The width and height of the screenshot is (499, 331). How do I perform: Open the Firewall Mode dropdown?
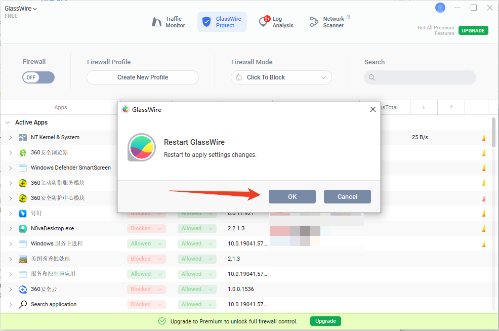(x=281, y=77)
